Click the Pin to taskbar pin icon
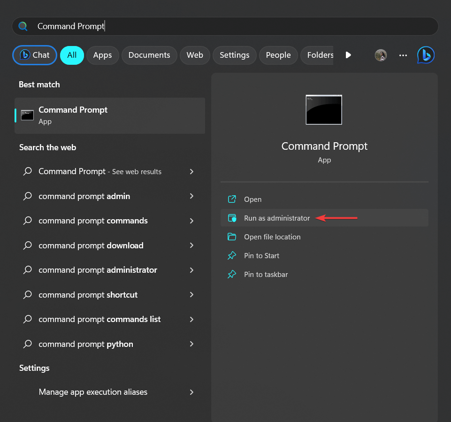 click(232, 275)
